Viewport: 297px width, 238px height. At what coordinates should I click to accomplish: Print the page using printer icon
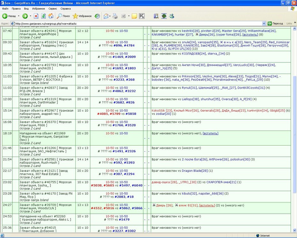(115, 16)
